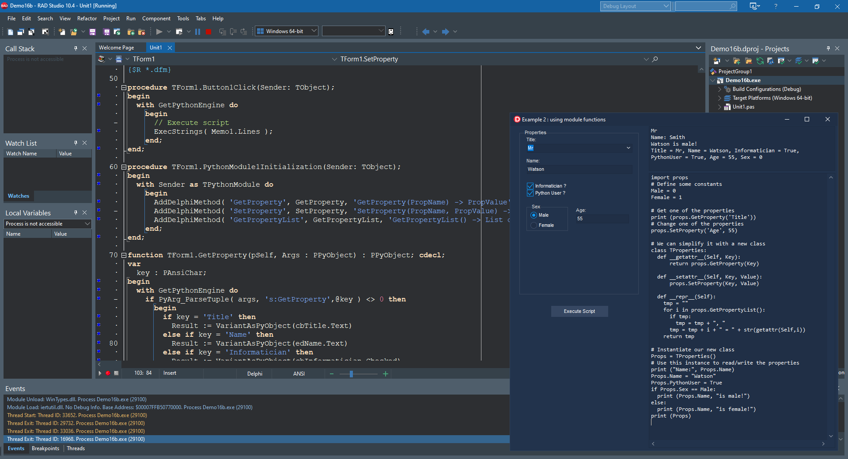The height and width of the screenshot is (459, 848).
Task: Click the Add File to Project toolbar icon
Action: click(x=131, y=32)
